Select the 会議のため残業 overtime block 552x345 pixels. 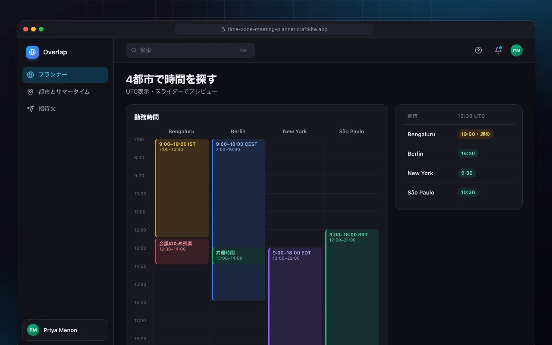point(182,251)
